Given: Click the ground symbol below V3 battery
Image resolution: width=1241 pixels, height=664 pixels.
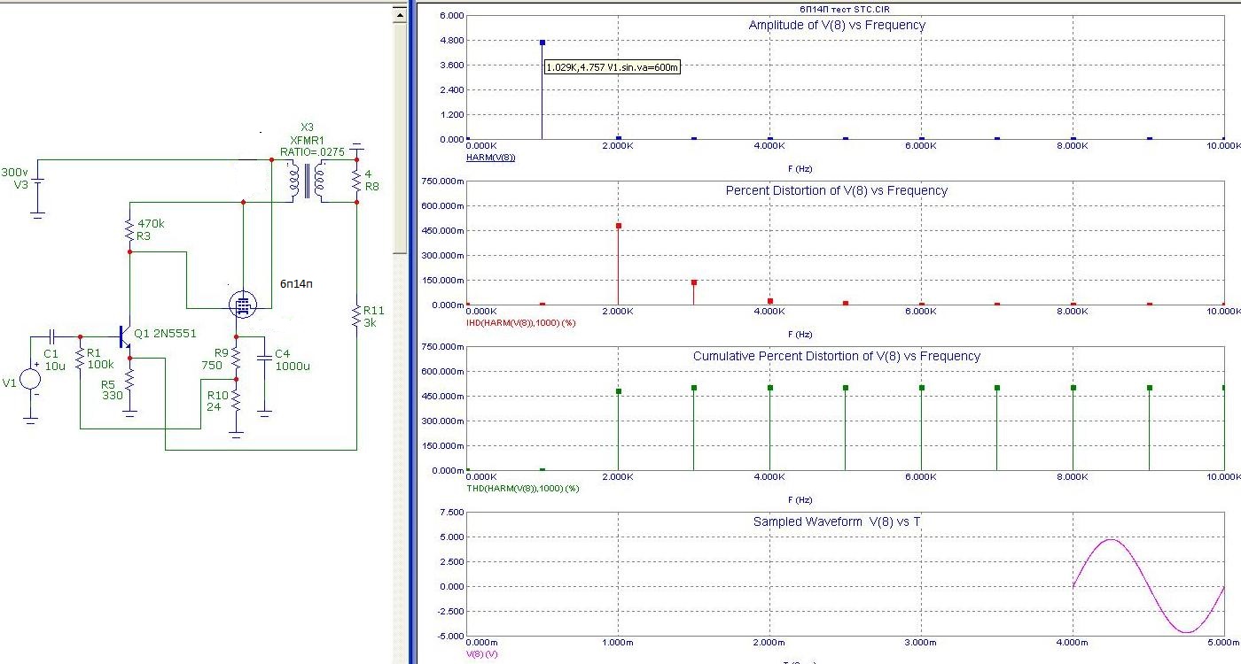Looking at the screenshot, I should (x=37, y=213).
